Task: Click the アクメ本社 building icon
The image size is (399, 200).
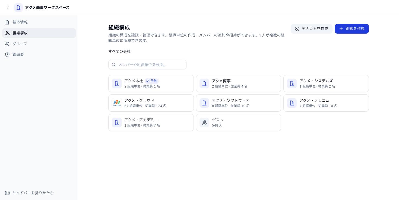Action: [117, 83]
